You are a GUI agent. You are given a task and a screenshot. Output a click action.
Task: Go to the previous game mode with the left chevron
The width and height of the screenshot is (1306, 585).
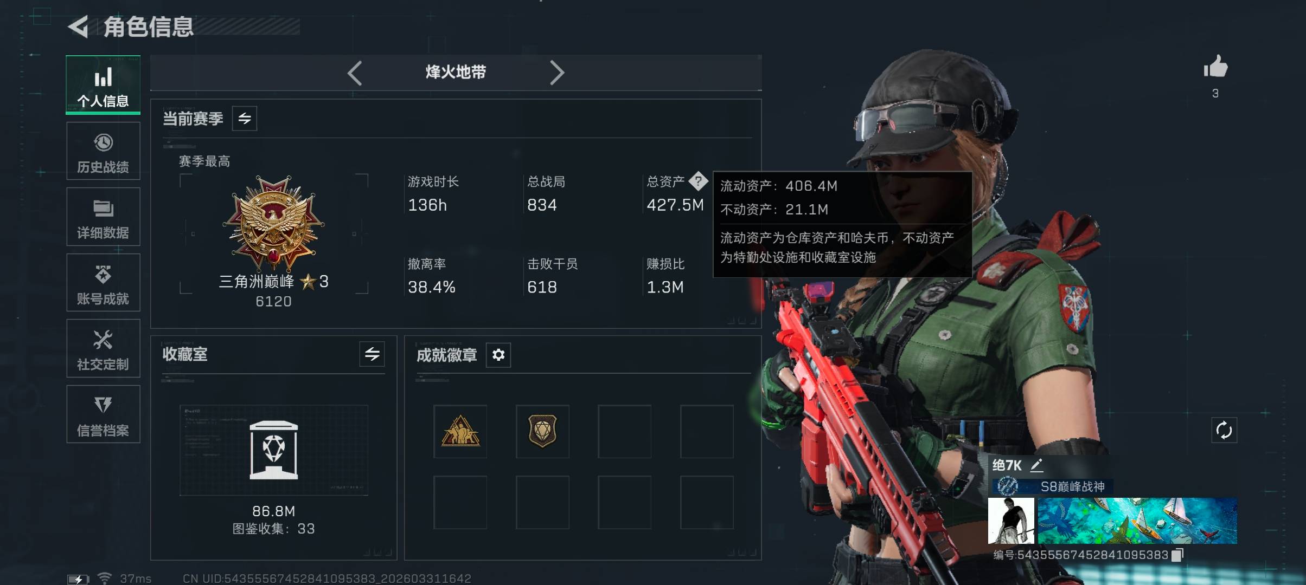pyautogui.click(x=355, y=73)
